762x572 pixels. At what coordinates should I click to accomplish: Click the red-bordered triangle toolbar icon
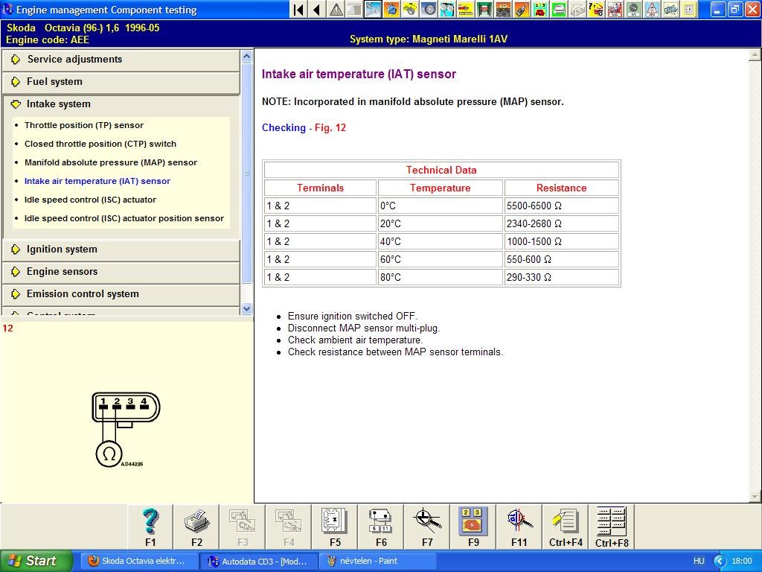tap(652, 9)
